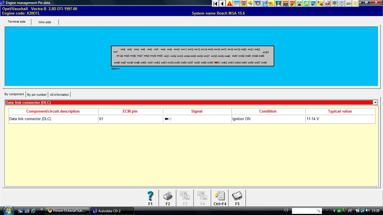Click the F1 help question mark button
This screenshot has width=383, height=215.
coord(150,198)
